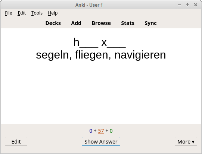202x154 pixels.
Task: Expand the More options dropdown
Action: point(186,141)
